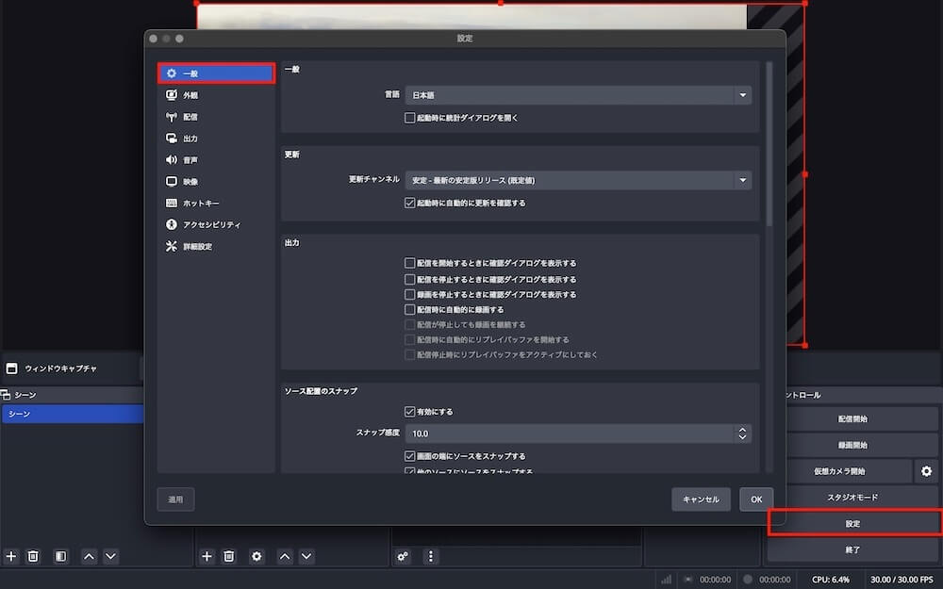Enable 配信を停止するときに確認ダイアログを表示する

(x=409, y=280)
